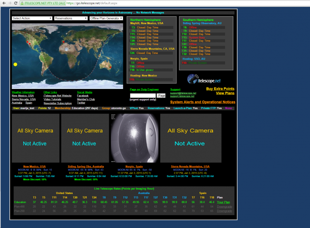Open iTelescope.Net Website link
This screenshot has height=228, width=310.
click(x=57, y=96)
